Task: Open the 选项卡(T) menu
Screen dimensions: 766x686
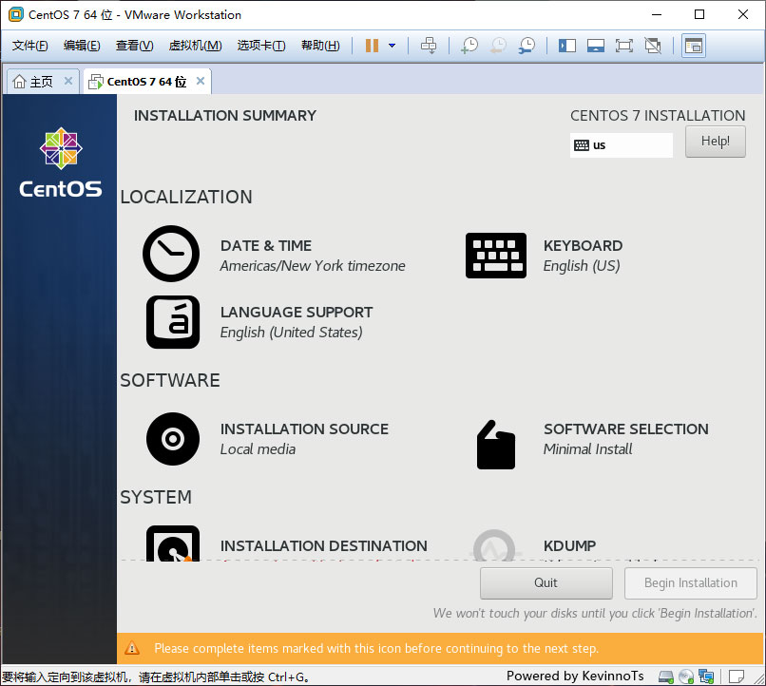Action: (x=261, y=46)
